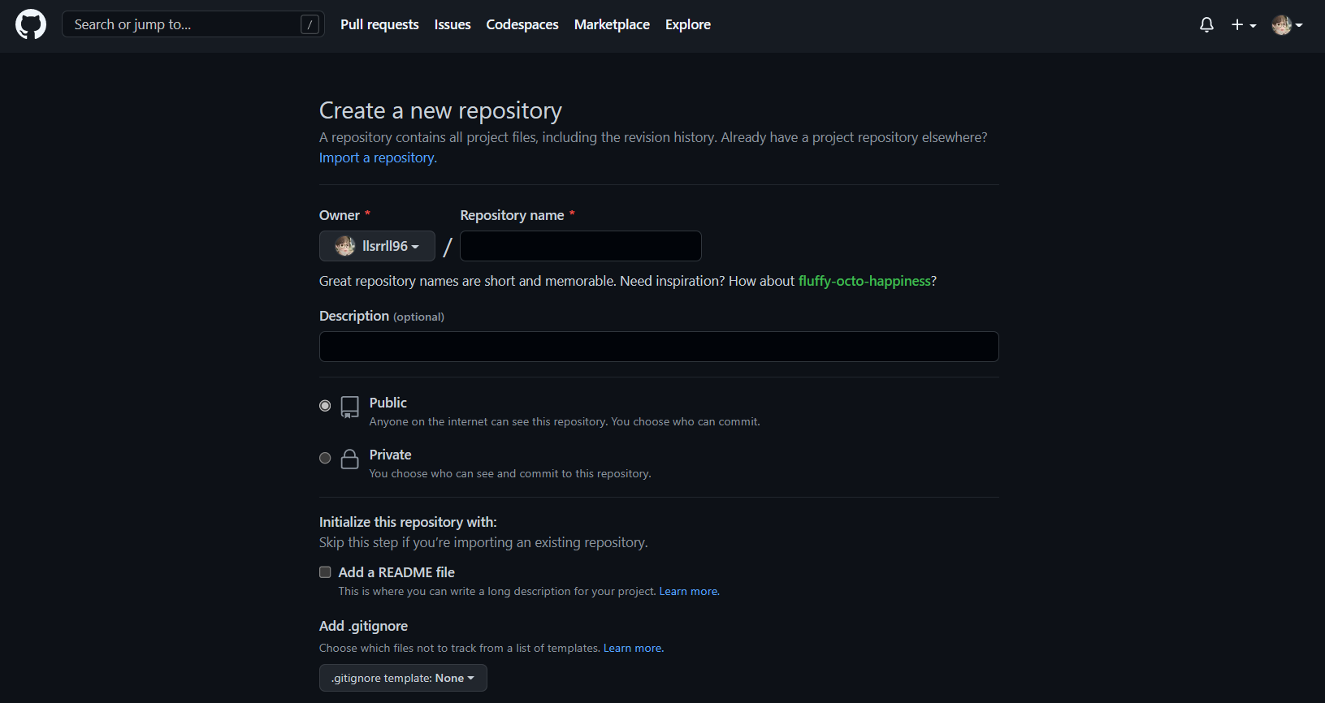Click the slash shortcut key icon in search

coord(310,24)
